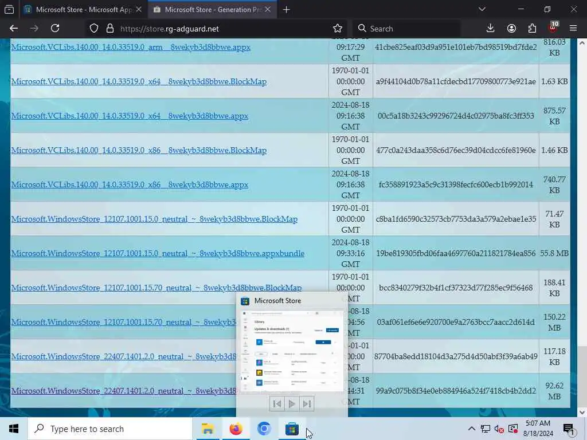The width and height of the screenshot is (587, 440).
Task: Click previous button in Store preview
Action: [277, 404]
